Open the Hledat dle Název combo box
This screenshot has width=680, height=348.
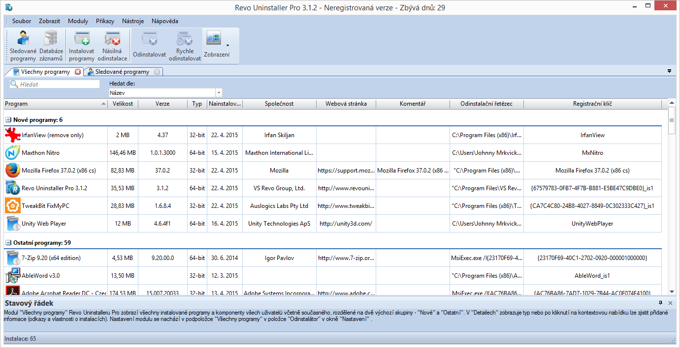coord(165,92)
